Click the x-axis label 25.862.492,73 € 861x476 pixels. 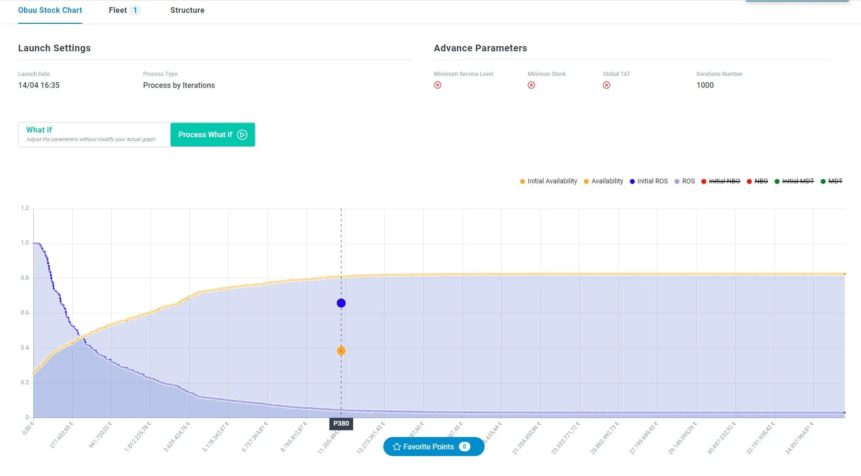[605, 438]
